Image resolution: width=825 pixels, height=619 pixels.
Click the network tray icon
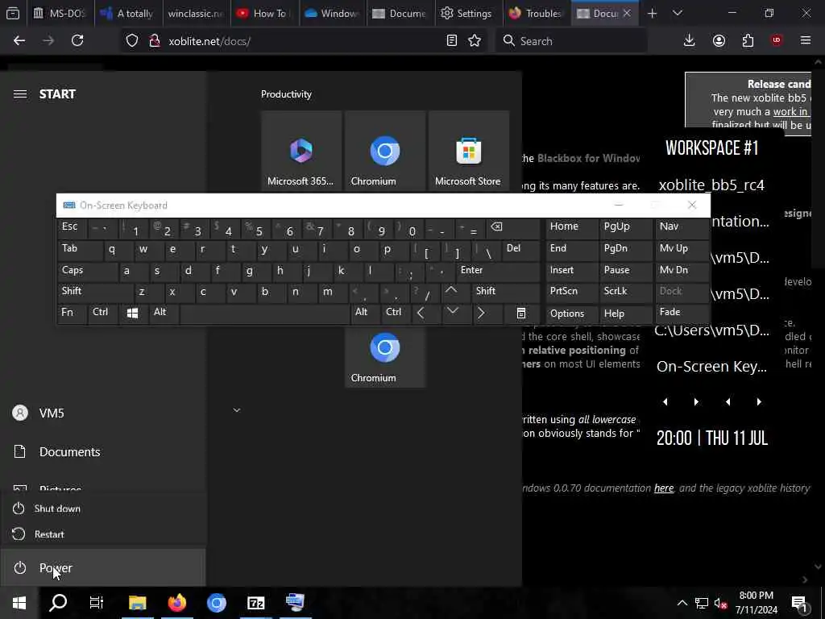[x=702, y=603]
